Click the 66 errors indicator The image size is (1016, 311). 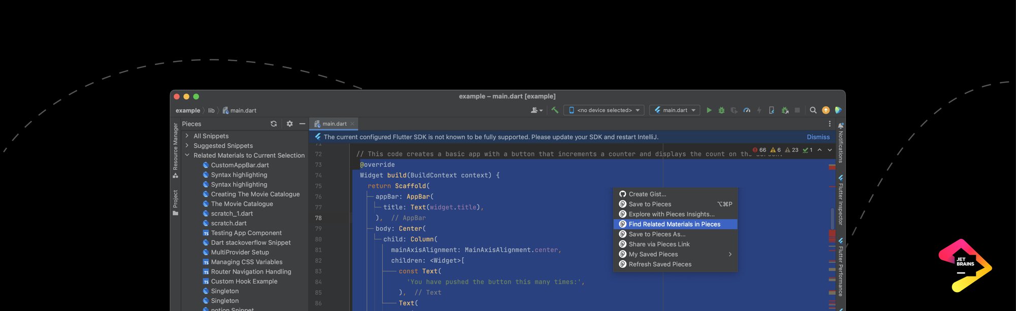(x=759, y=150)
